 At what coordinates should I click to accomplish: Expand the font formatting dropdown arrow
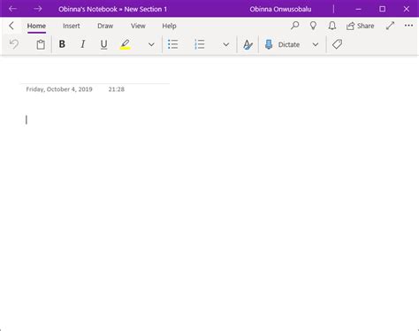[151, 44]
